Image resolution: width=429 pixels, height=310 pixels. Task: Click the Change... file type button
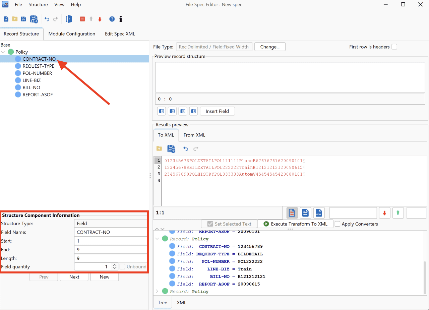(x=270, y=47)
